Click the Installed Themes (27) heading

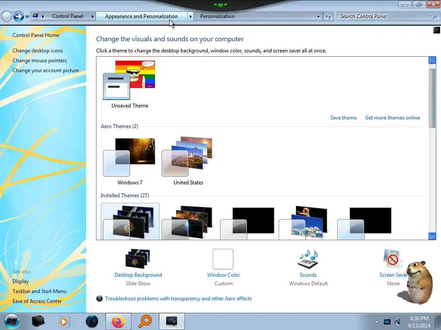coord(124,196)
